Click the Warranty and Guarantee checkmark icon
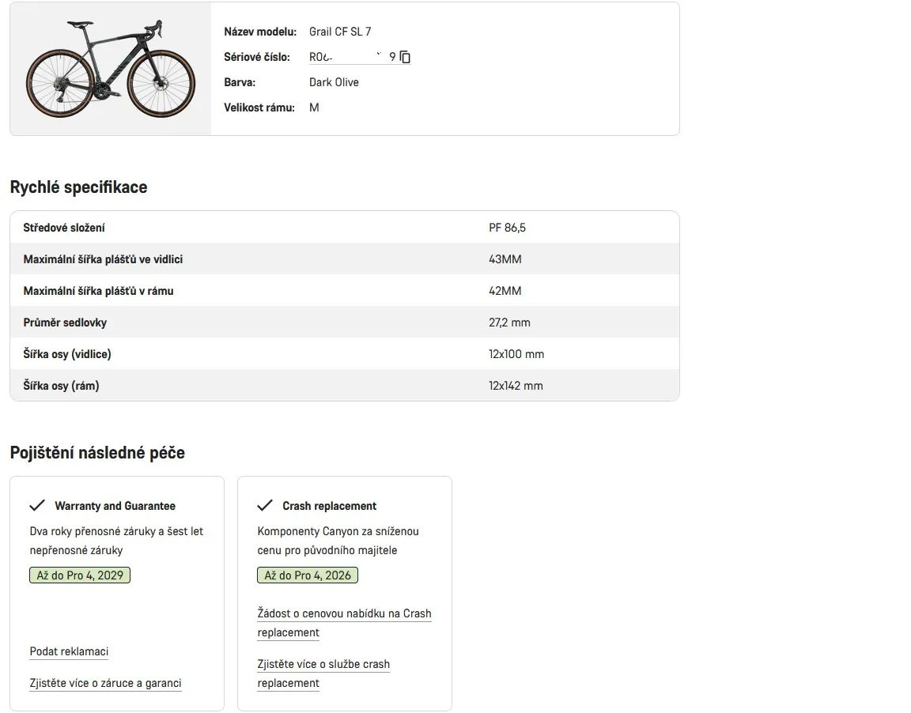 [x=37, y=505]
